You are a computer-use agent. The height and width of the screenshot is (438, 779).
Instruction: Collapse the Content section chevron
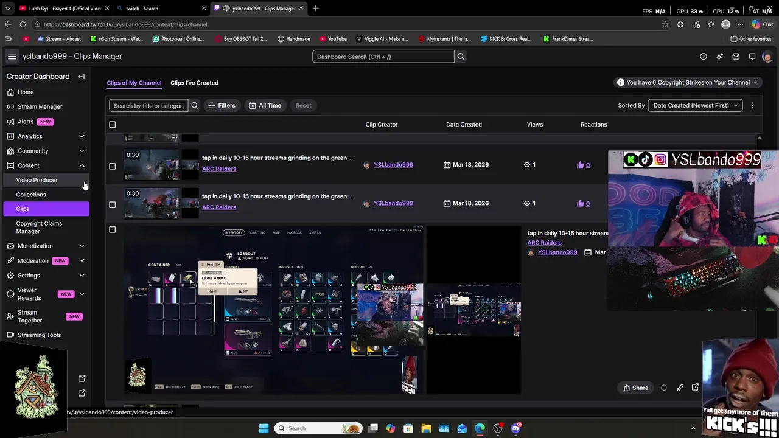point(82,165)
